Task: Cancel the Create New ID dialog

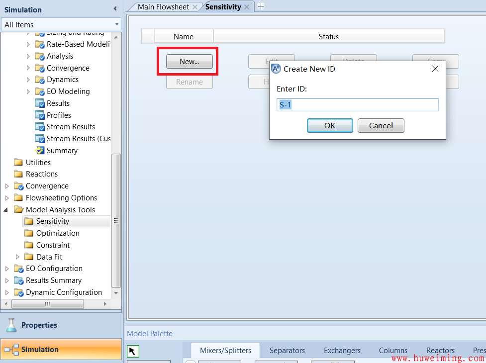Action: [381, 126]
